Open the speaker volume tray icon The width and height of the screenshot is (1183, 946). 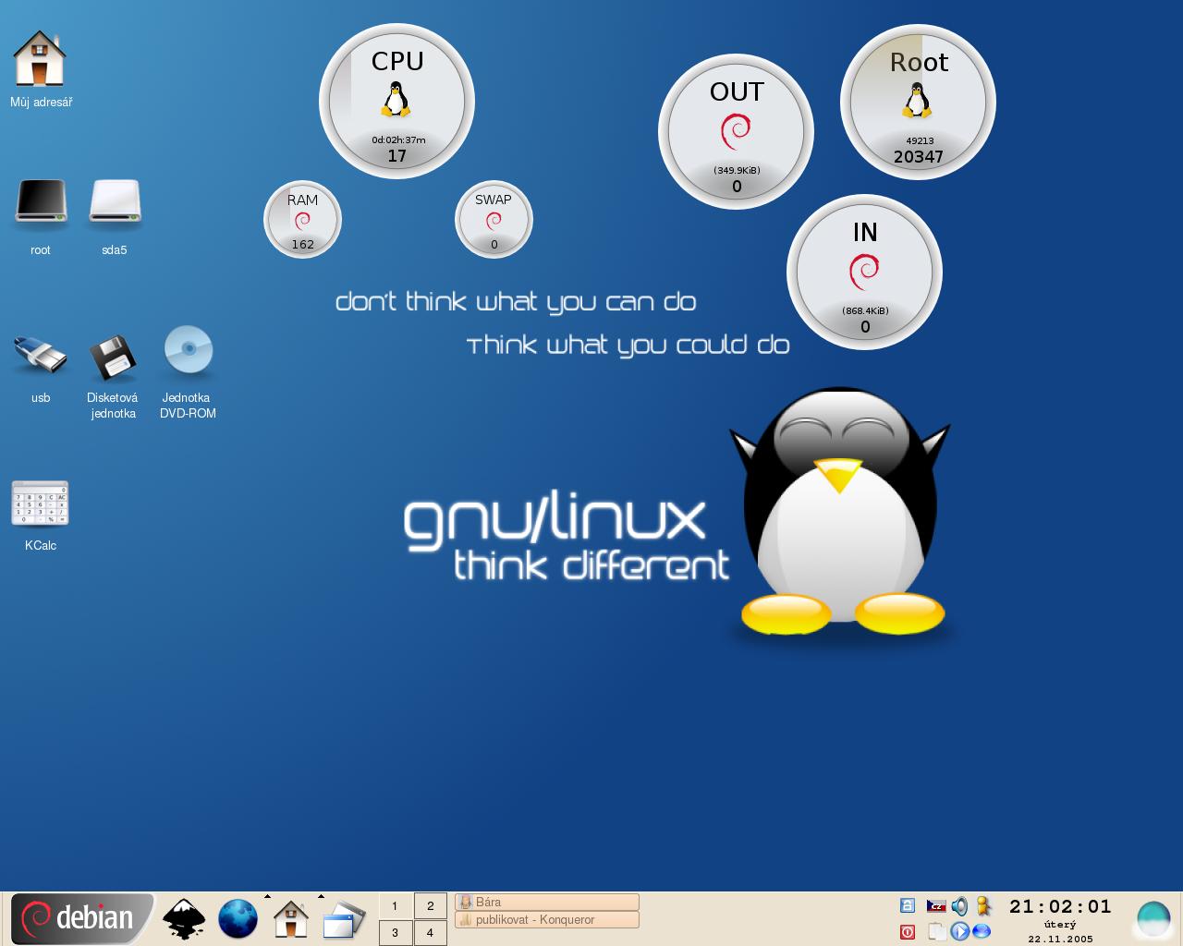pos(959,906)
